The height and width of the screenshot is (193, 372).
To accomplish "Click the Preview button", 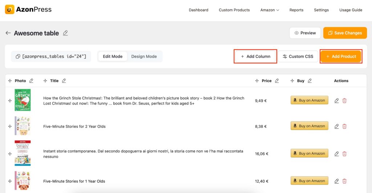I will pyautogui.click(x=305, y=33).
